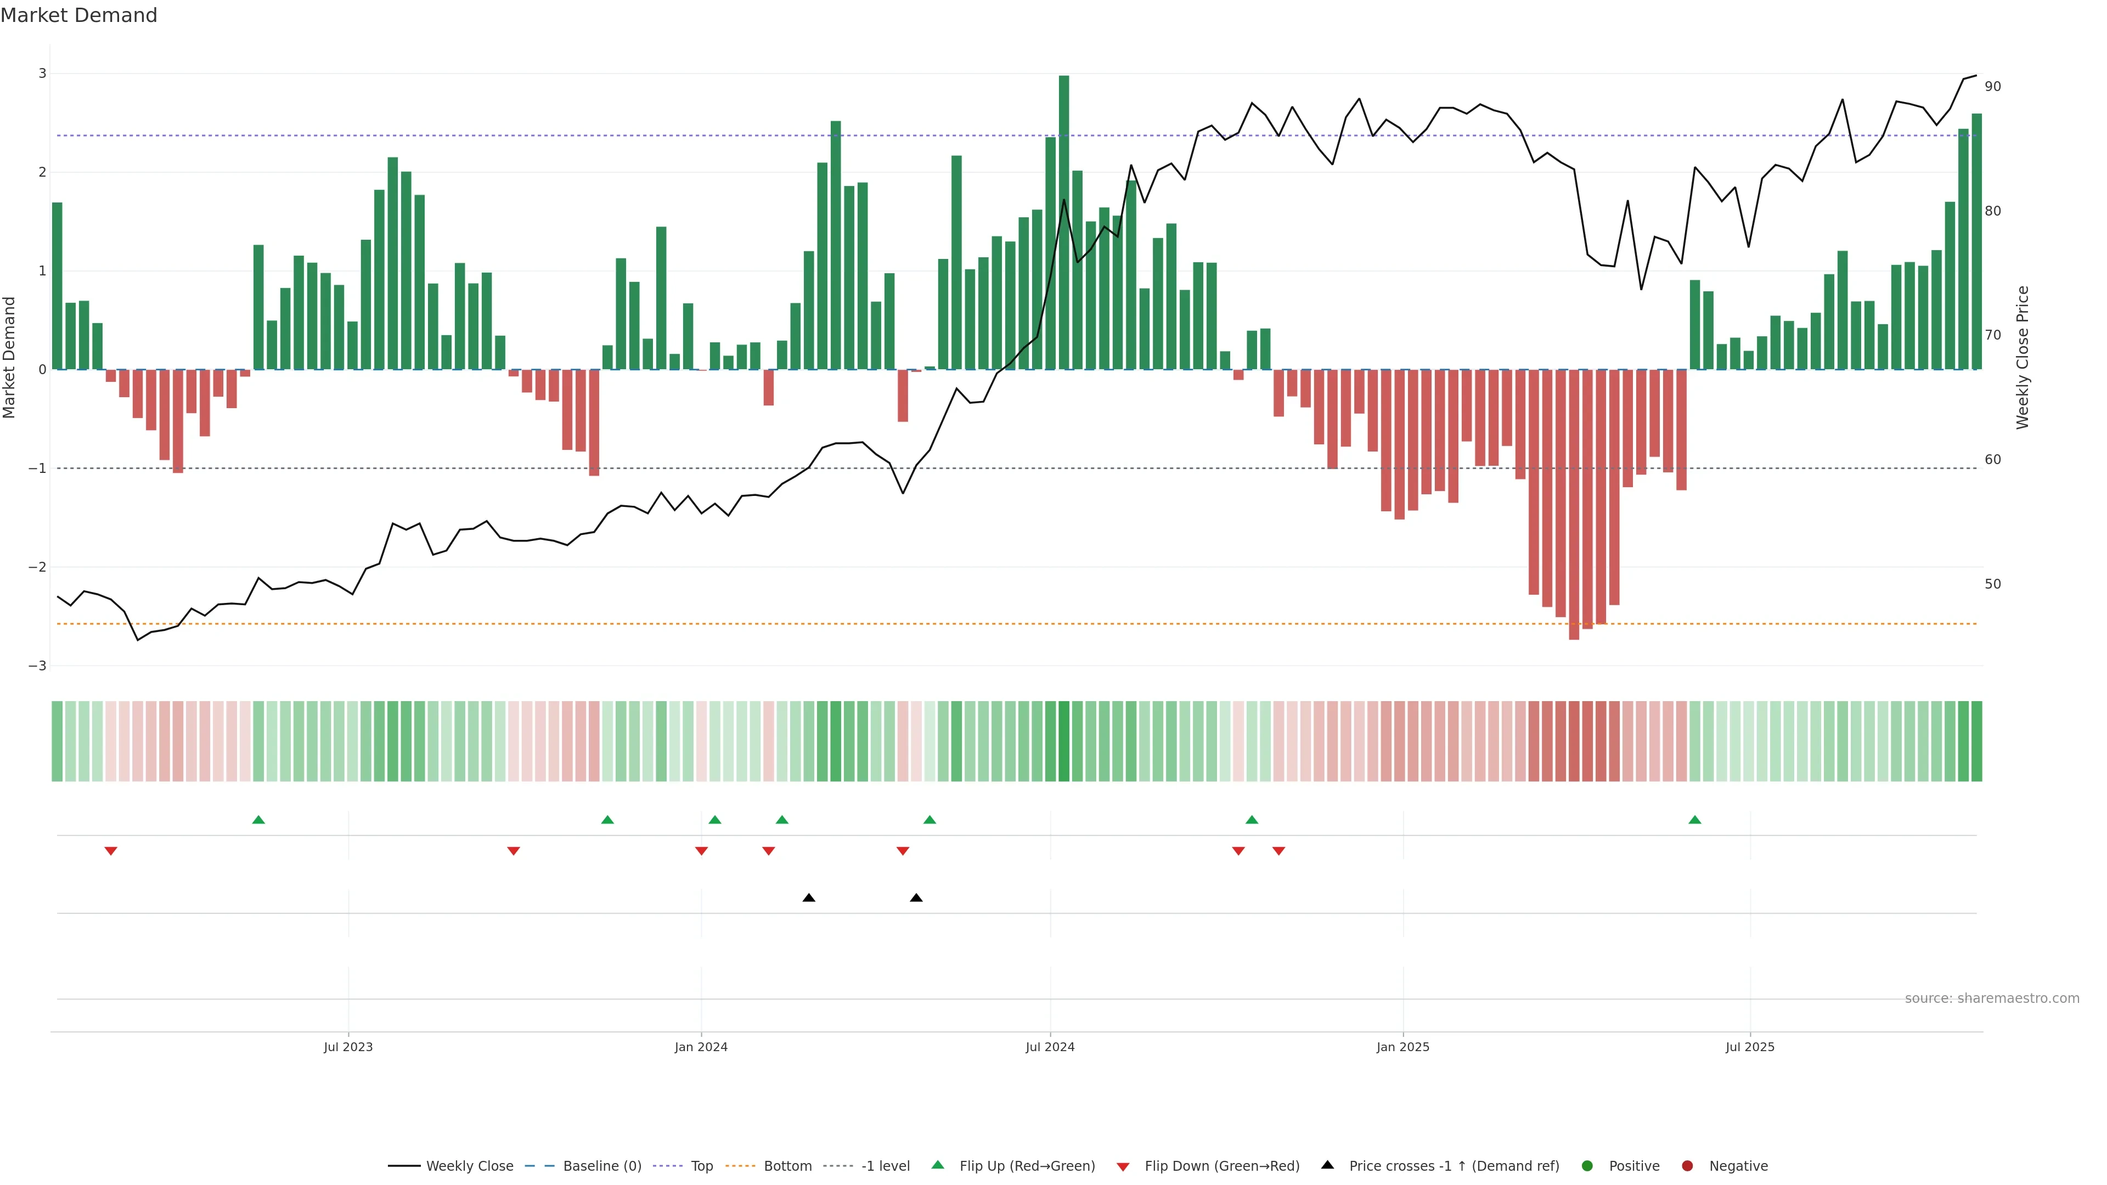
Task: Toggle the Top dotted line legend
Action: 701,1166
